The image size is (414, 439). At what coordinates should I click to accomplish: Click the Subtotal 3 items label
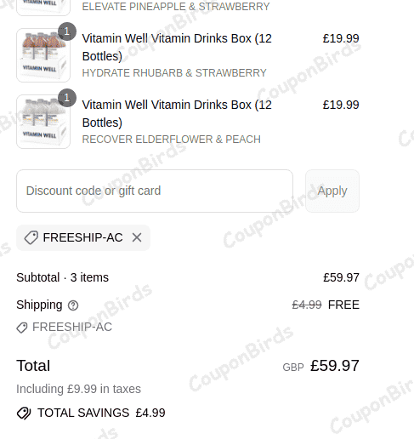pos(62,277)
